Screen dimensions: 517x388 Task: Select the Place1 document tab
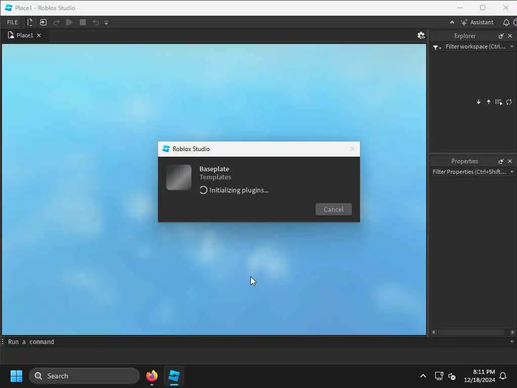25,35
